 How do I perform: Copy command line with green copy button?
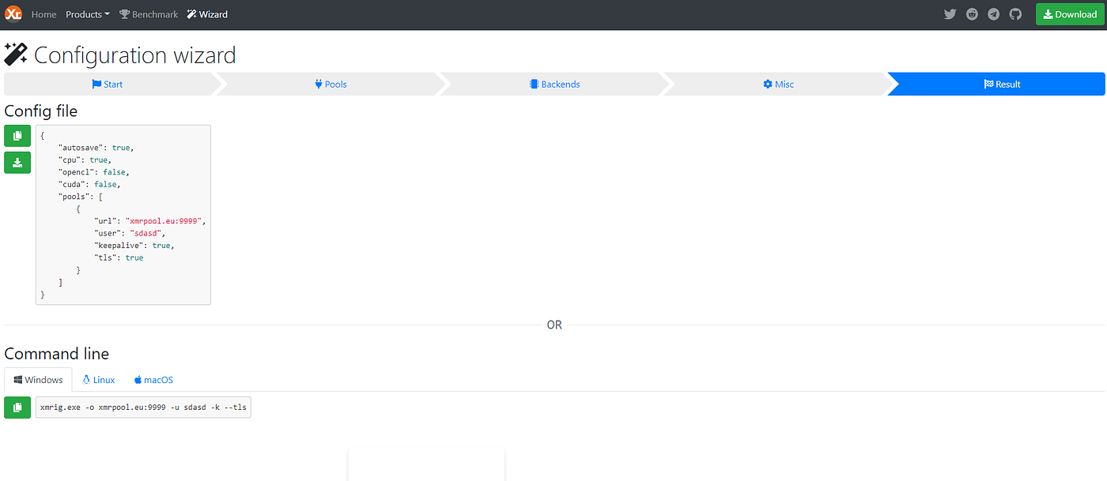tap(17, 408)
